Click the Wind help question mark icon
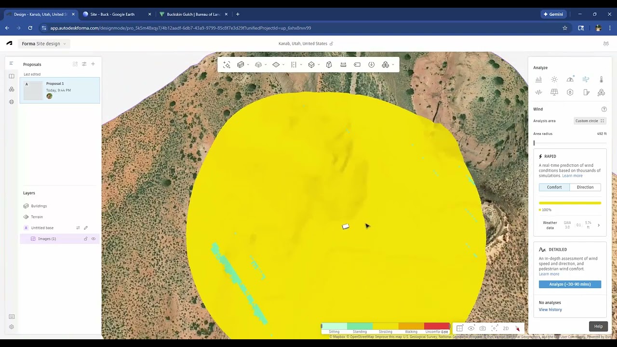 pos(604,109)
